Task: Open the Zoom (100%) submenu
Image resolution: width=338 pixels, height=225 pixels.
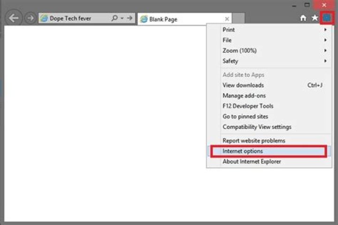Action: point(269,51)
